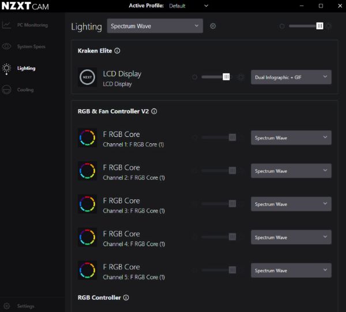Click the 'Channel 1: F RGB Core (1)' label
Viewport: 346px width, 312px height.
pyautogui.click(x=134, y=144)
